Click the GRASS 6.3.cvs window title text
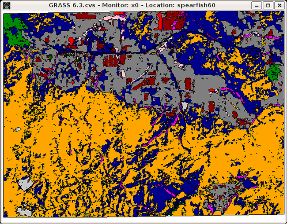The height and width of the screenshot is (224, 287). [132, 5]
